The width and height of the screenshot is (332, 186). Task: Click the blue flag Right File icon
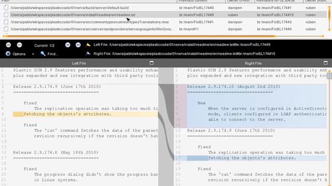click(88, 54)
